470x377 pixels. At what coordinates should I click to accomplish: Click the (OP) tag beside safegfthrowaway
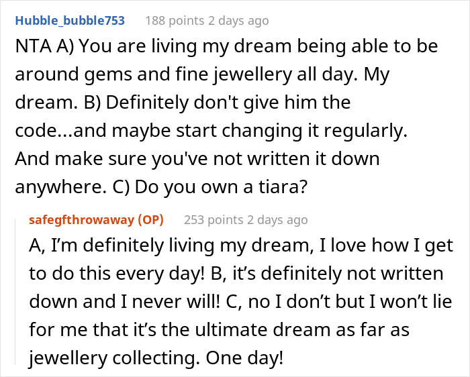tap(150, 220)
